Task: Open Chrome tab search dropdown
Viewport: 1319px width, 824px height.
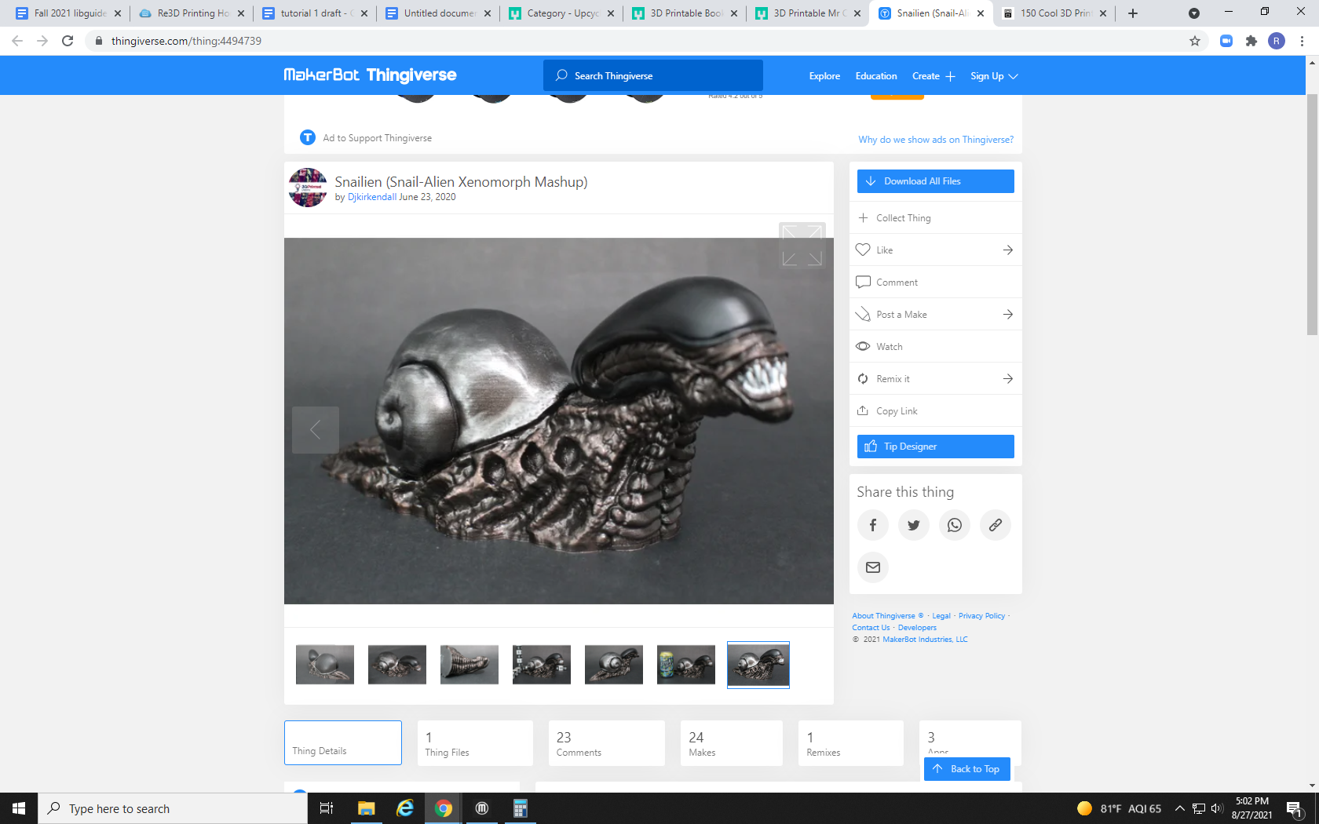Action: (1194, 13)
